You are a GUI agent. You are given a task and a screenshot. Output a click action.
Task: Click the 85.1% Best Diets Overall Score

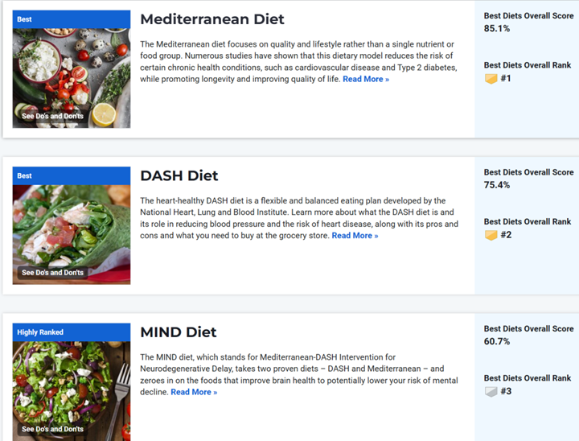click(x=497, y=29)
